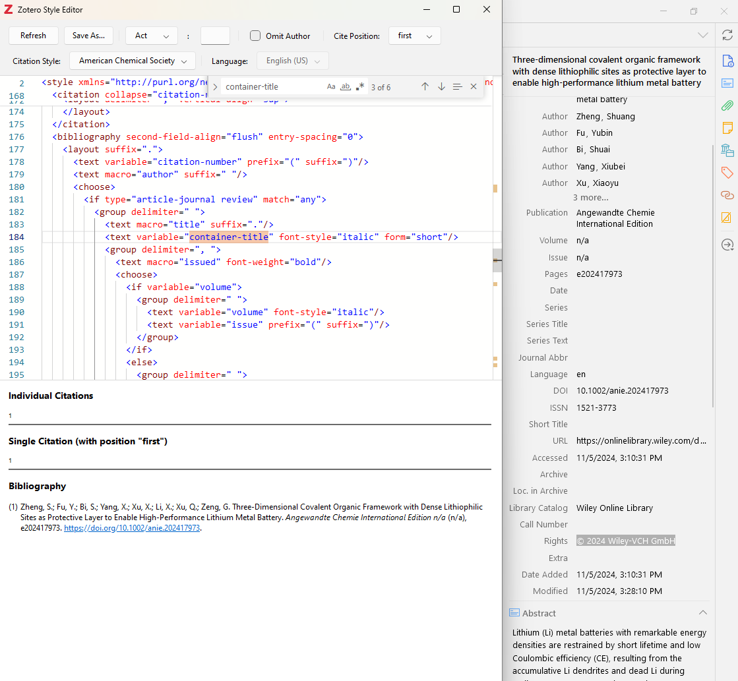
Task: Click the empty Date field
Action: click(x=640, y=290)
